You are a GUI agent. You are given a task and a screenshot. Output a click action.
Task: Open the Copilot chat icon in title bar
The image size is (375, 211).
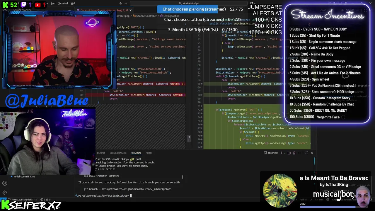252,4
